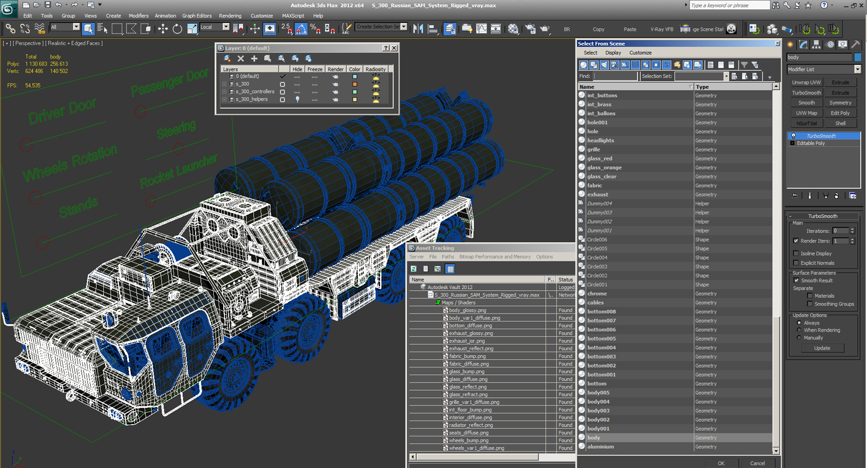Expand Editable Poly in modifier stack
This screenshot has height=468, width=867.
pyautogui.click(x=793, y=143)
